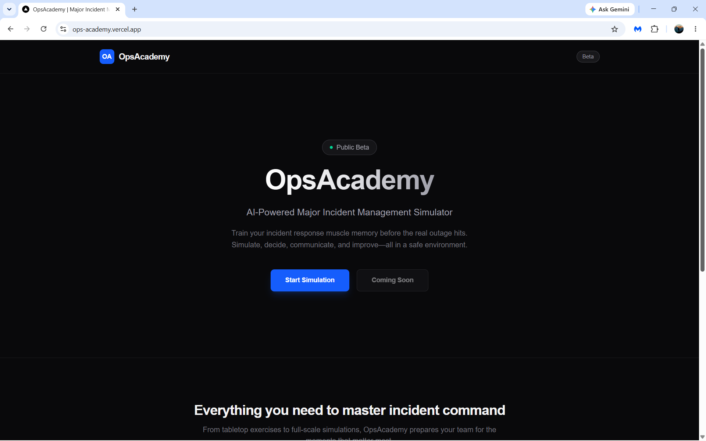Click the OpsAcademy header brand name

tap(144, 57)
